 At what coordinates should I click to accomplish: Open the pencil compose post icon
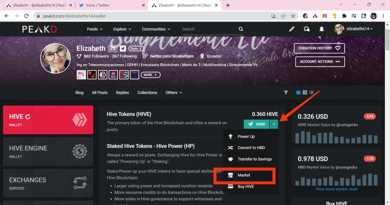[x=292, y=29]
